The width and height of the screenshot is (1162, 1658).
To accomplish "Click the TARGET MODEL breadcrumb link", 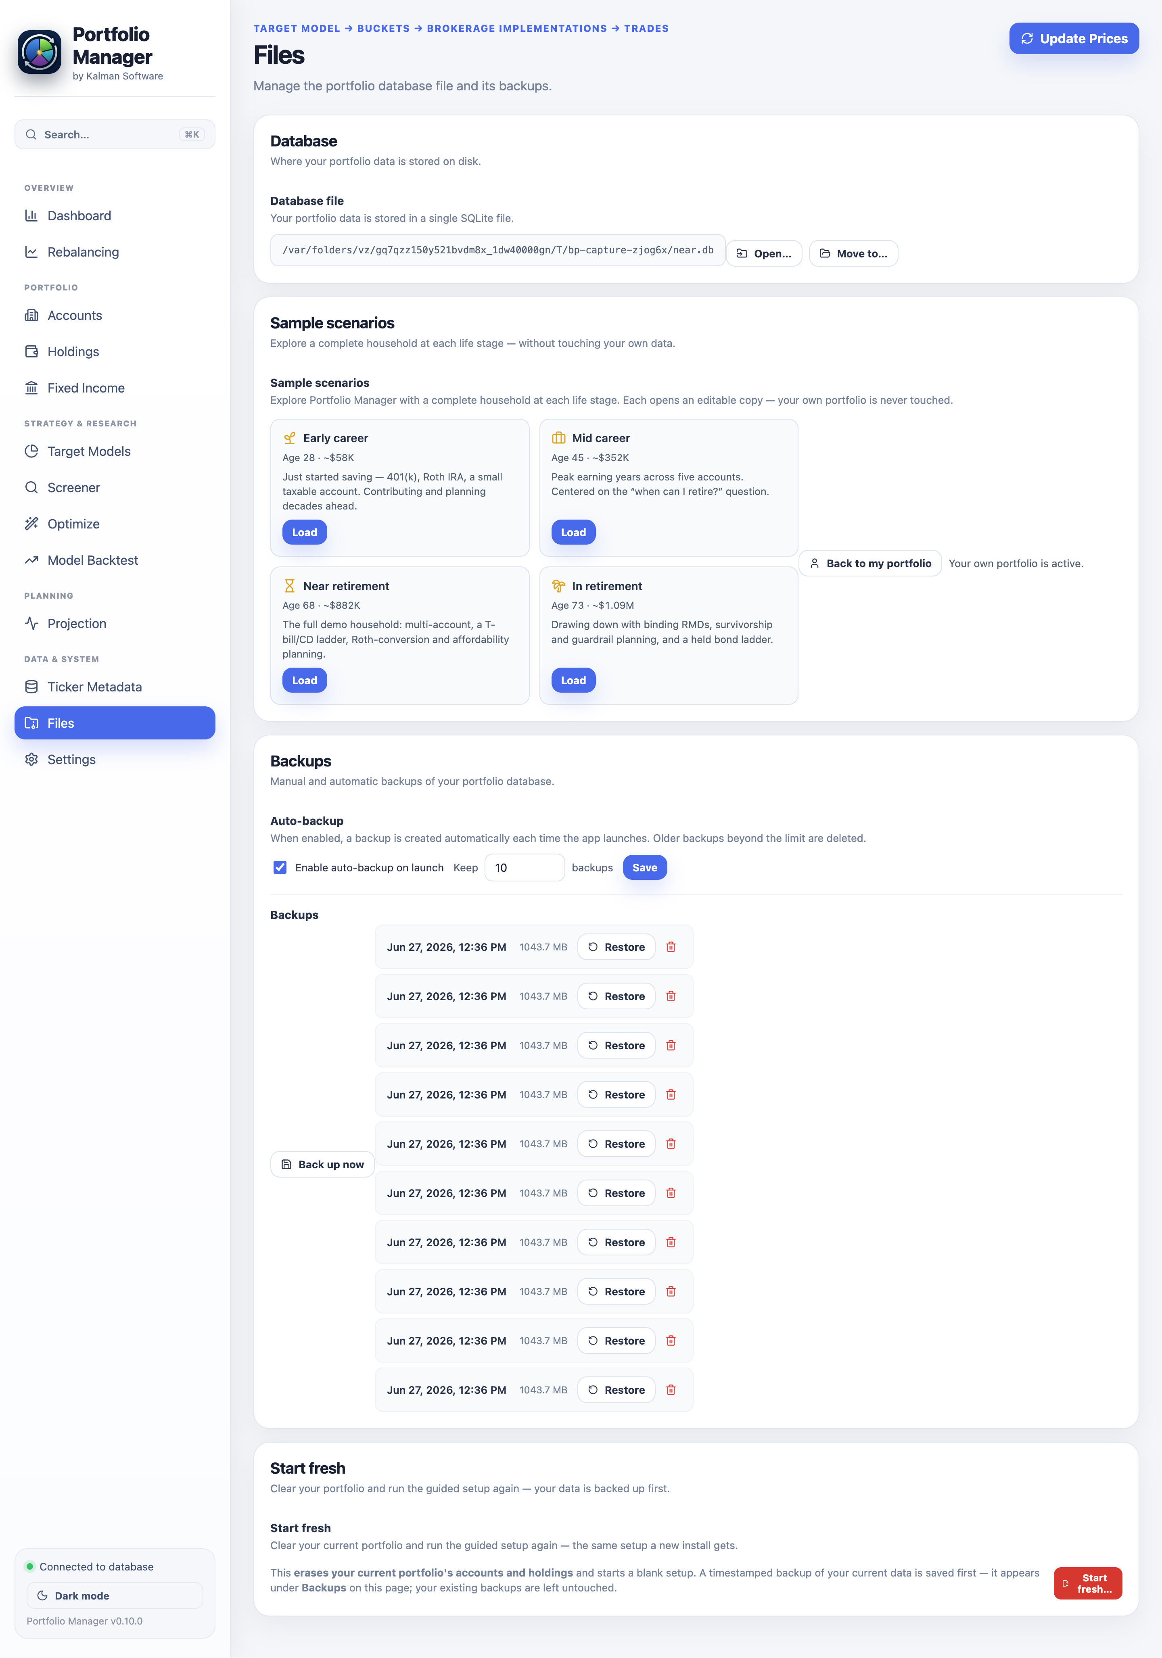I will pyautogui.click(x=296, y=28).
